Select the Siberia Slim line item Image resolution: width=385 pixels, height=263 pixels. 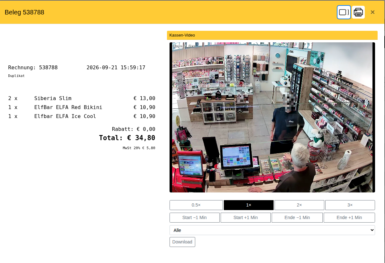82,98
